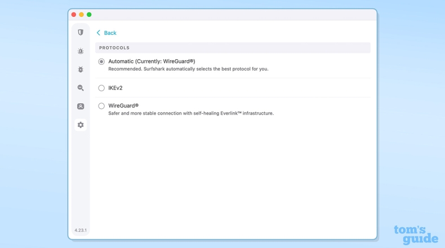Click the IKEv2 protocol label
This screenshot has width=445, height=248.
click(115, 88)
